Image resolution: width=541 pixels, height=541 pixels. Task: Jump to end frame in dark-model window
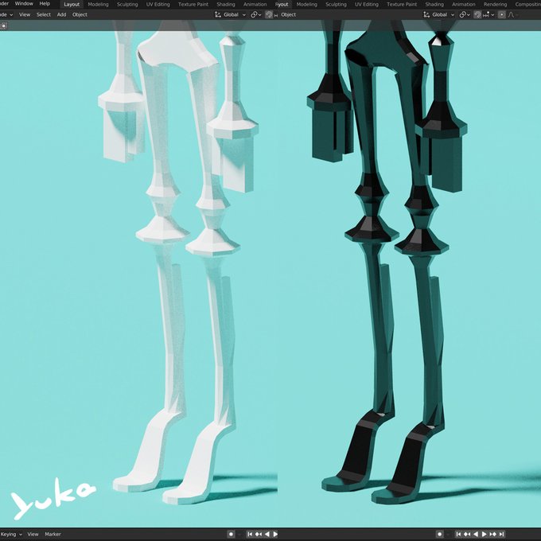pyautogui.click(x=501, y=534)
